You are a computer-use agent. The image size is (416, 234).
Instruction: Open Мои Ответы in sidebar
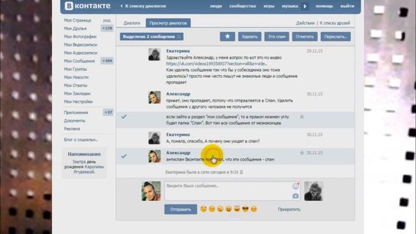[75, 85]
